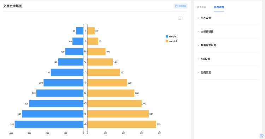Switch to the 图表数据 tab
265x139 pixels.
click(x=201, y=7)
